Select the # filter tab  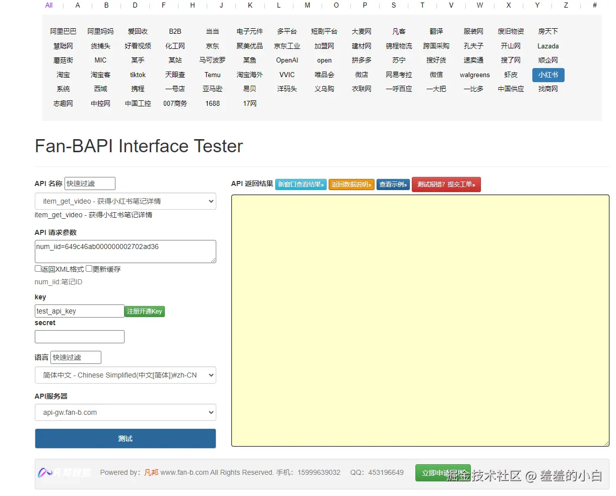[x=595, y=5]
